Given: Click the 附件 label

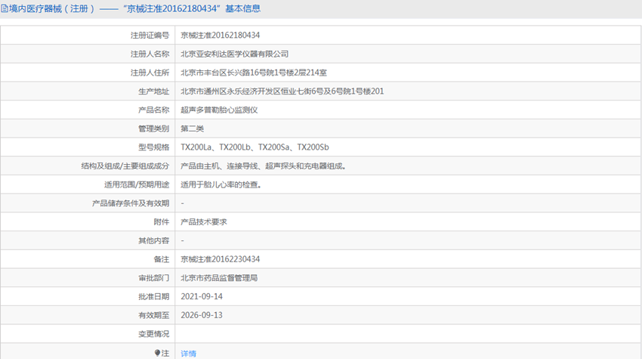Looking at the screenshot, I should (162, 222).
